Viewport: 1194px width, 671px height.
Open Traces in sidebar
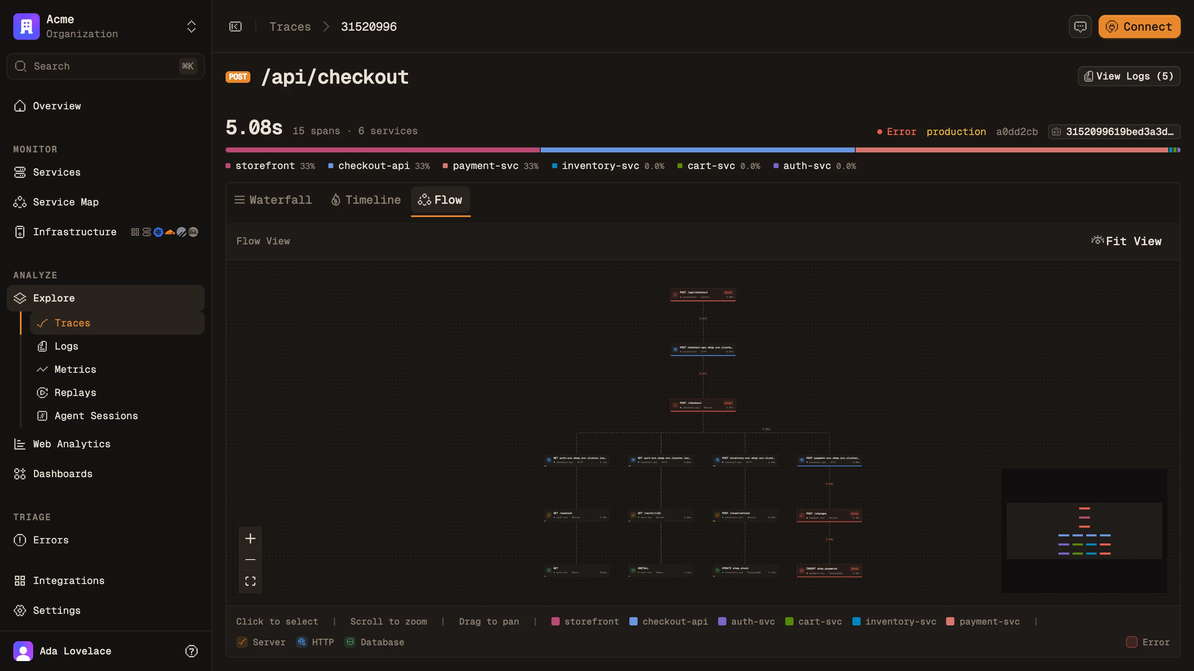click(x=117, y=323)
